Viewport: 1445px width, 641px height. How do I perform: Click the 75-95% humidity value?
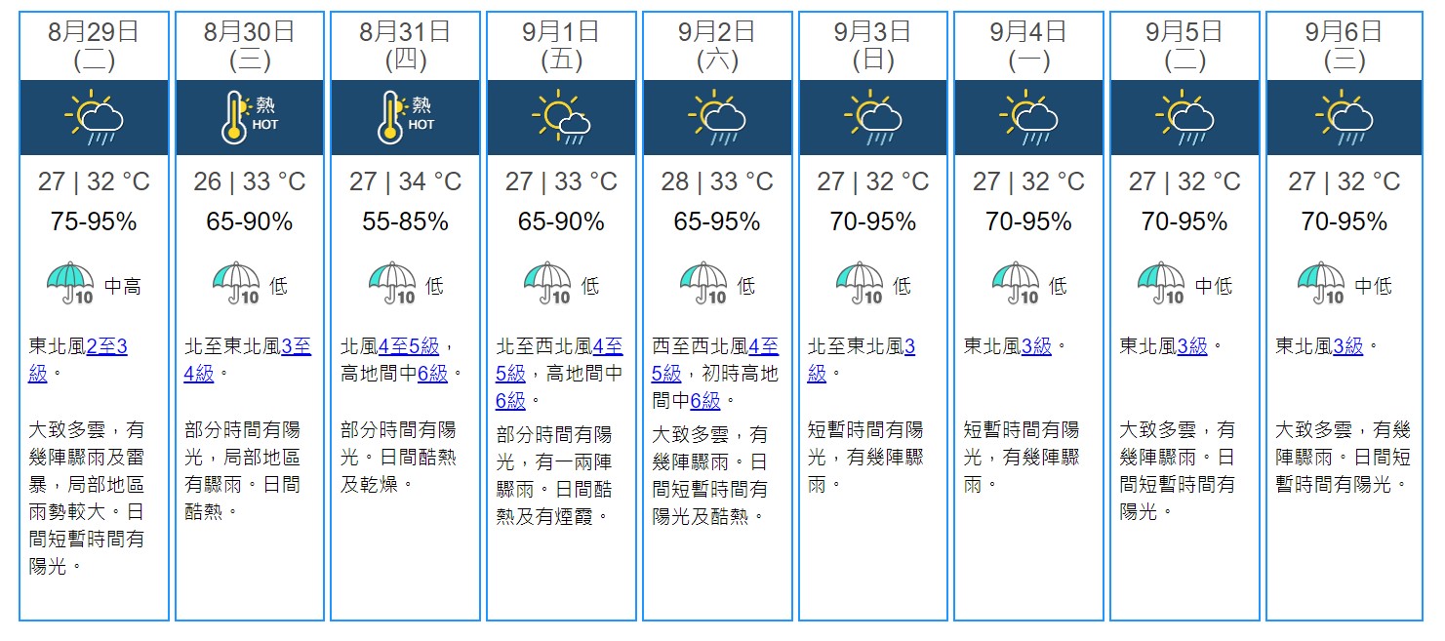tap(94, 221)
